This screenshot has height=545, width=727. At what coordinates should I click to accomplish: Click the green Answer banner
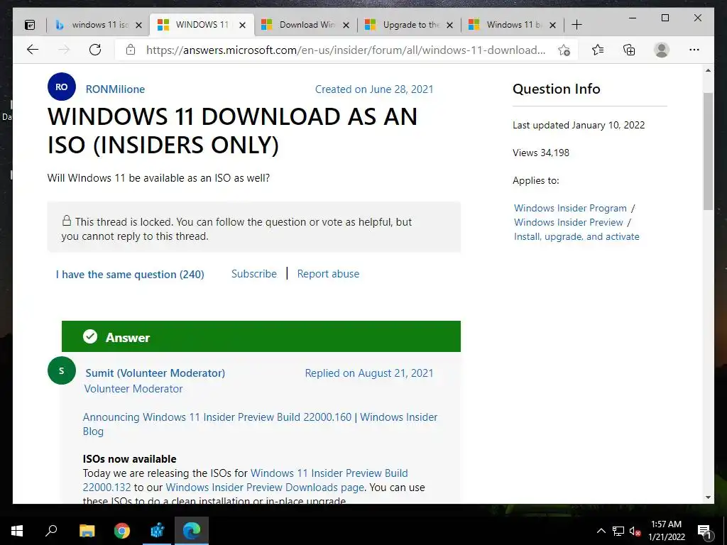point(261,336)
